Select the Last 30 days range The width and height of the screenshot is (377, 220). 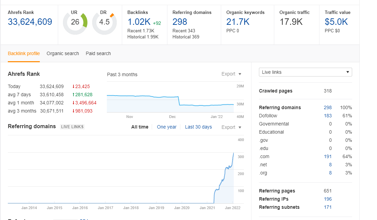tap(198, 127)
